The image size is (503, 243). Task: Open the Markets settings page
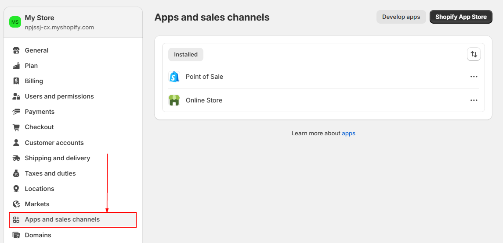point(37,204)
